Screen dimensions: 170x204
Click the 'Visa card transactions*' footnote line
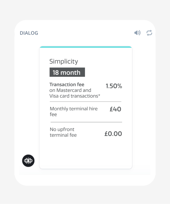click(x=75, y=96)
